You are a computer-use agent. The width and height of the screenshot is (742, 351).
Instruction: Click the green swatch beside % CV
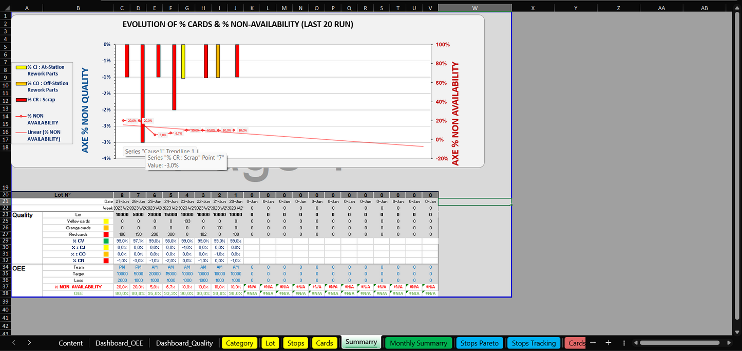coord(106,241)
